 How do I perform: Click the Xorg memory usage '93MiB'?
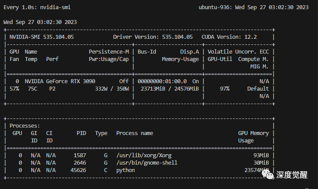pyautogui.click(x=261, y=155)
